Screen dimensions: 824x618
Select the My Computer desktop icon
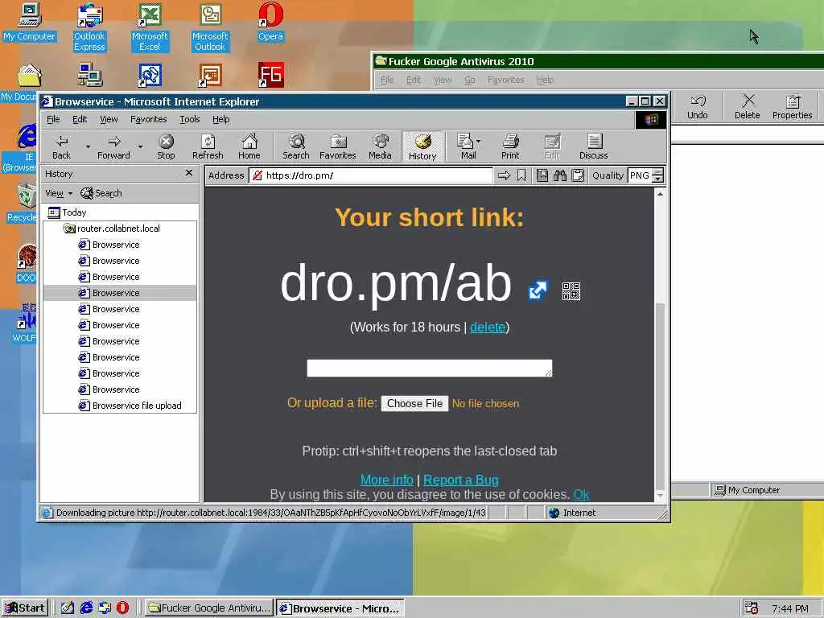click(30, 22)
